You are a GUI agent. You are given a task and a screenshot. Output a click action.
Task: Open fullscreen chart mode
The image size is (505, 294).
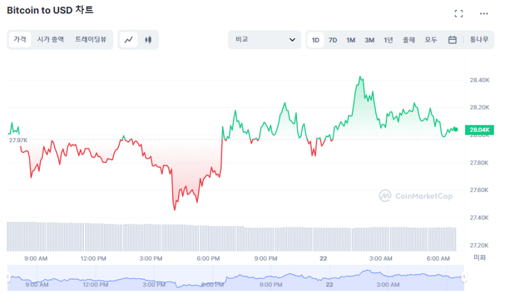[459, 13]
